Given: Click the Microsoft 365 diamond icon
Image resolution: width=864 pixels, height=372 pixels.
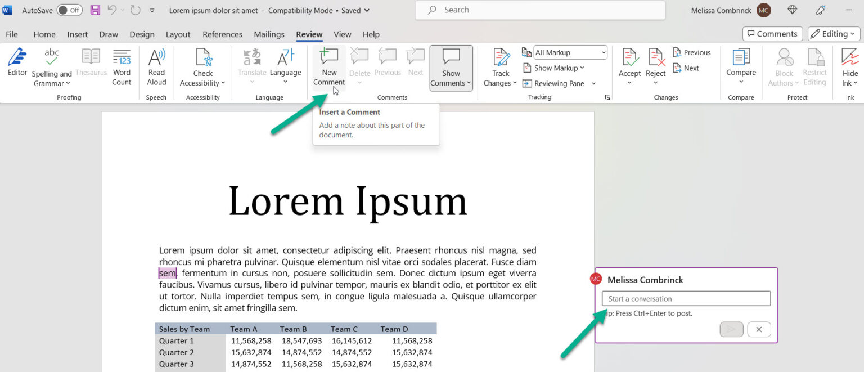Looking at the screenshot, I should [x=793, y=10].
